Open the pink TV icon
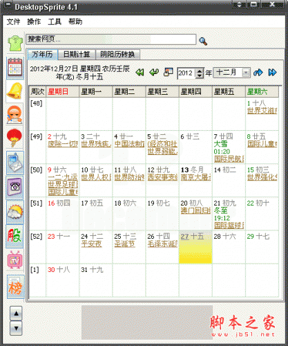This screenshot has width=288, height=346. pyautogui.click(x=15, y=260)
